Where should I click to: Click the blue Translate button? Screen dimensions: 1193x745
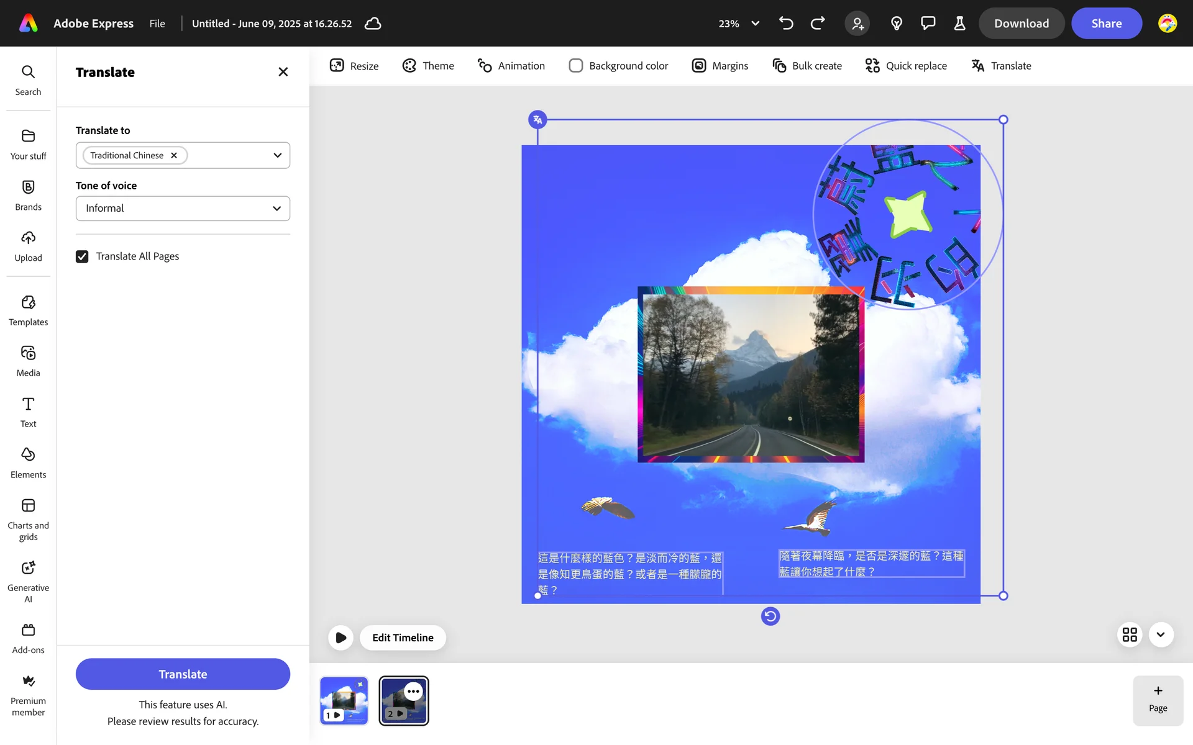tap(183, 674)
